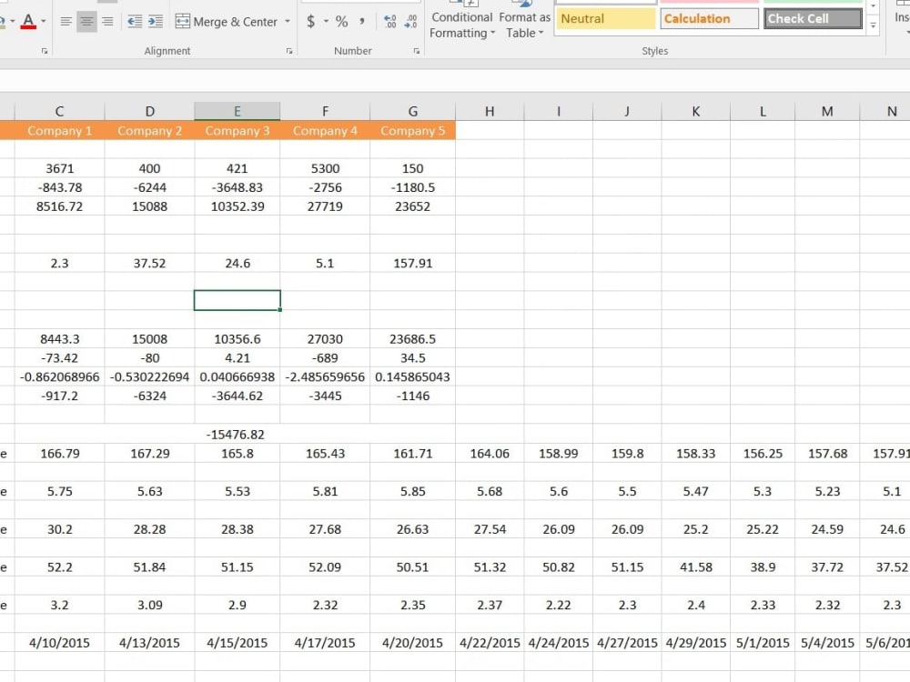The height and width of the screenshot is (682, 910).
Task: Click the Company 3 header cell
Action: click(x=238, y=130)
